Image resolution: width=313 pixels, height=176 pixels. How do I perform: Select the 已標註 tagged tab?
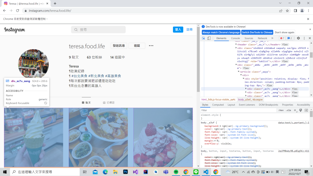coord(109,103)
